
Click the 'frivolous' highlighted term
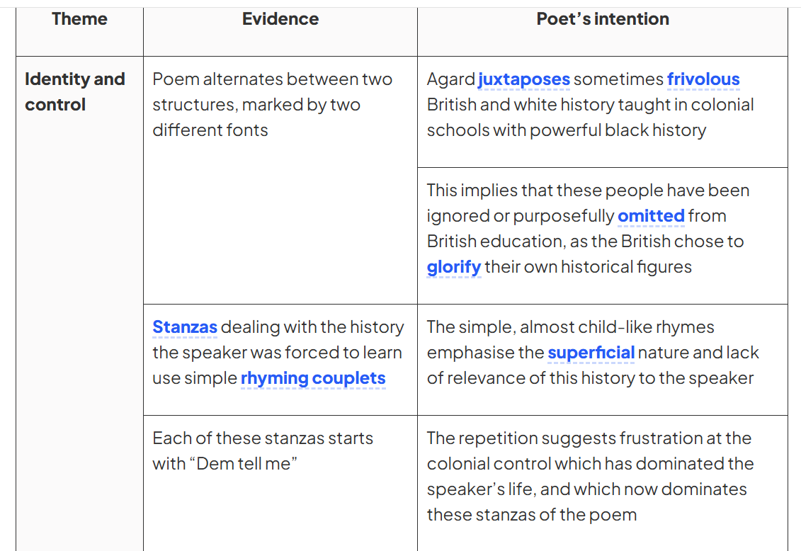(x=703, y=79)
